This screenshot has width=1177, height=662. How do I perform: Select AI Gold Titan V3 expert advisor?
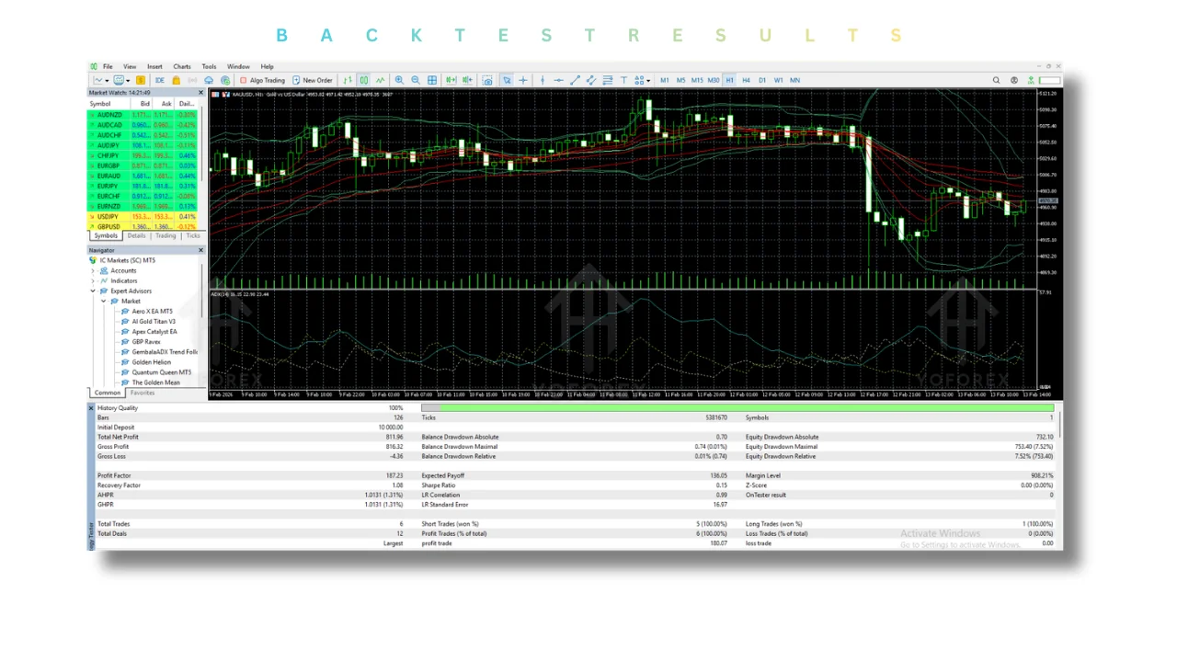pyautogui.click(x=154, y=322)
